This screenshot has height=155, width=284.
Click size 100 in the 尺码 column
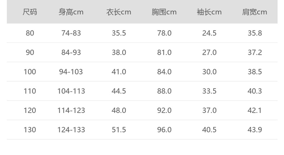(x=30, y=72)
